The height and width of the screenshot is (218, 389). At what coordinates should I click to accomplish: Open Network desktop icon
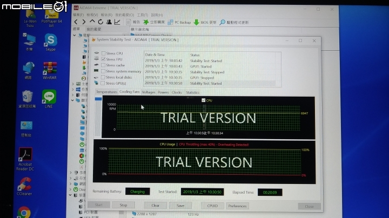[x=28, y=71]
